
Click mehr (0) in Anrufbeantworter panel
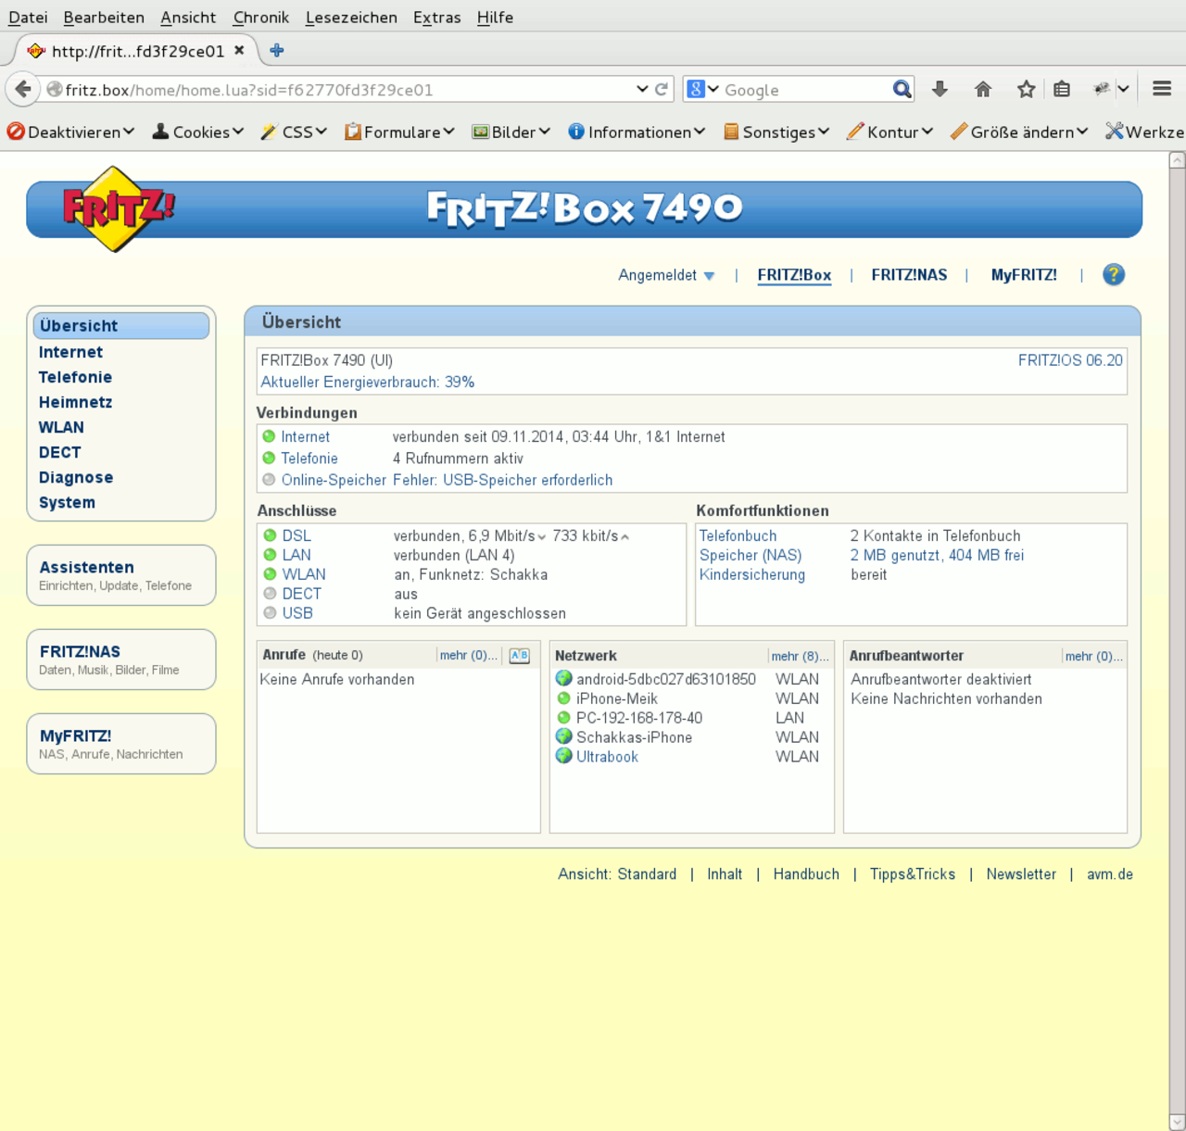(x=1093, y=656)
